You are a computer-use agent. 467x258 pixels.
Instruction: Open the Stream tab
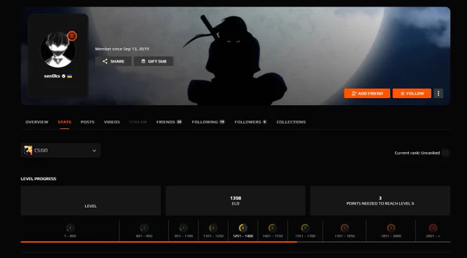(138, 122)
